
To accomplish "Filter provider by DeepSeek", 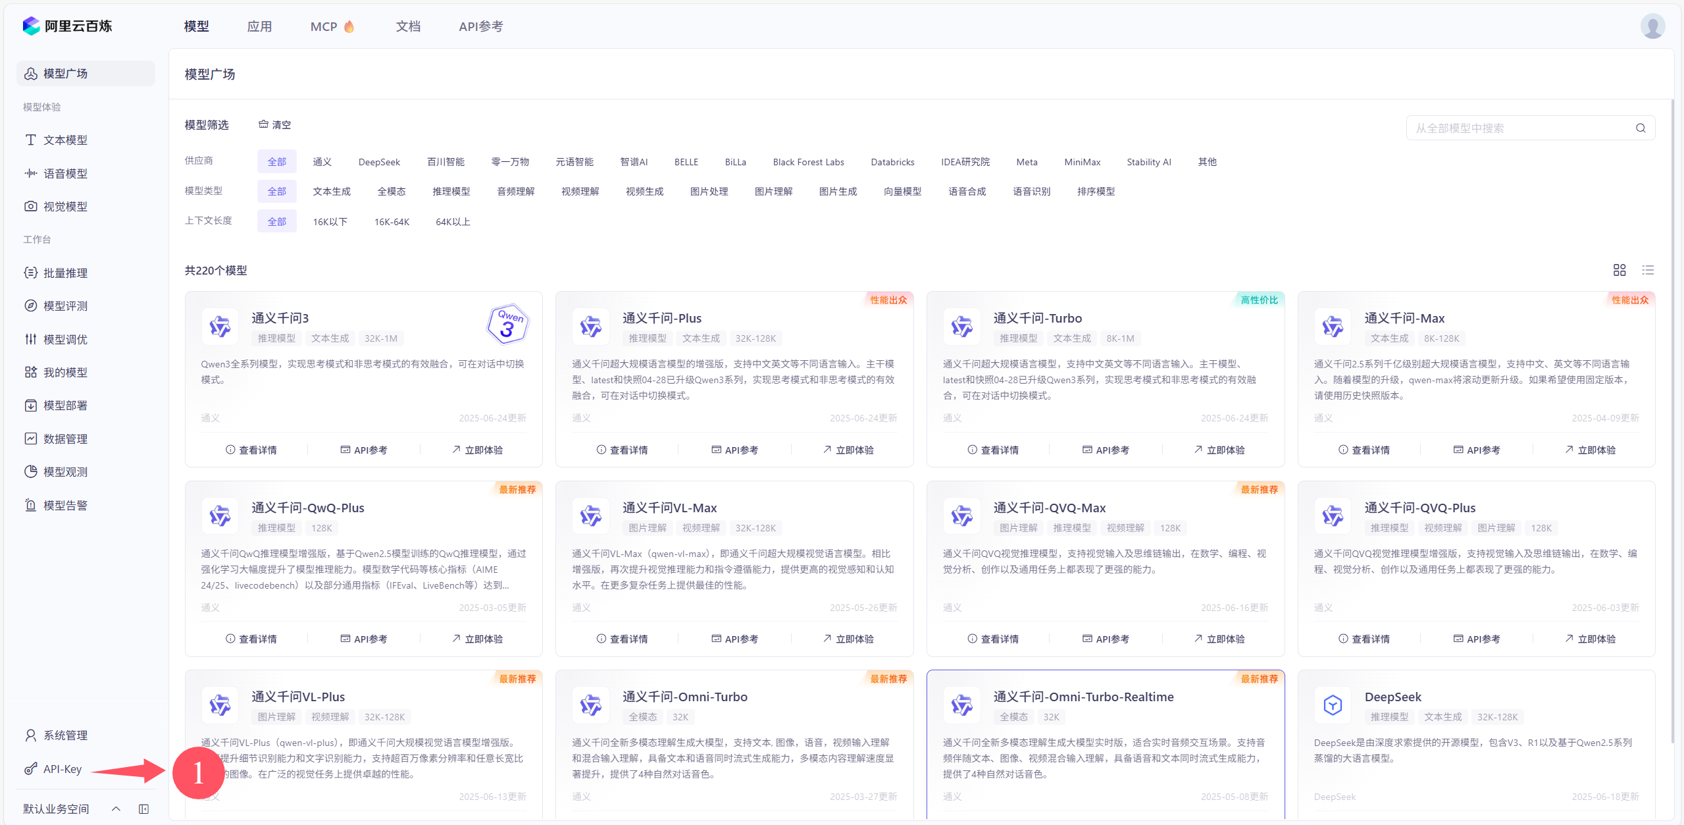I will pyautogui.click(x=379, y=162).
